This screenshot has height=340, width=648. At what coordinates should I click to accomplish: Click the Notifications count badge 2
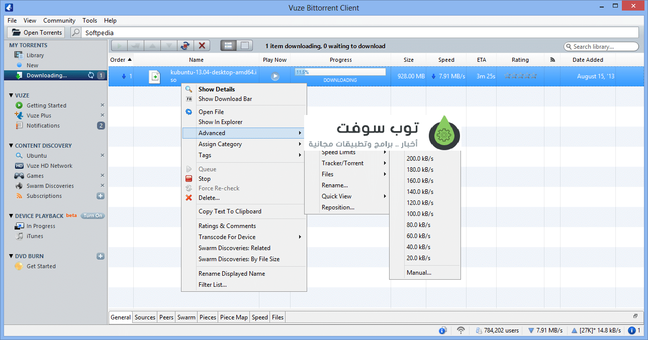click(101, 126)
